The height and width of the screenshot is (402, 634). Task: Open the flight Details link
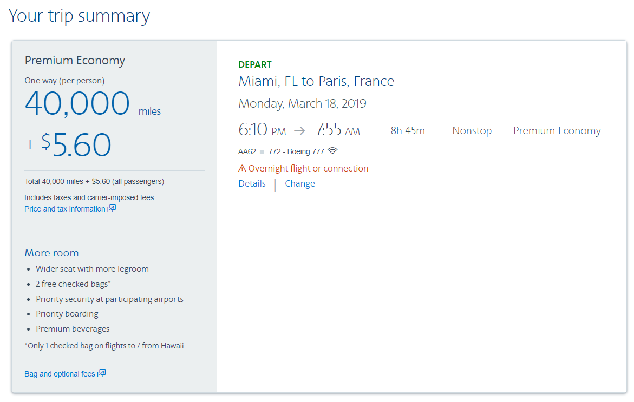252,184
